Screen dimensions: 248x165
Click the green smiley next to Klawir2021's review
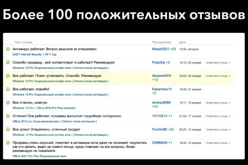8,49
